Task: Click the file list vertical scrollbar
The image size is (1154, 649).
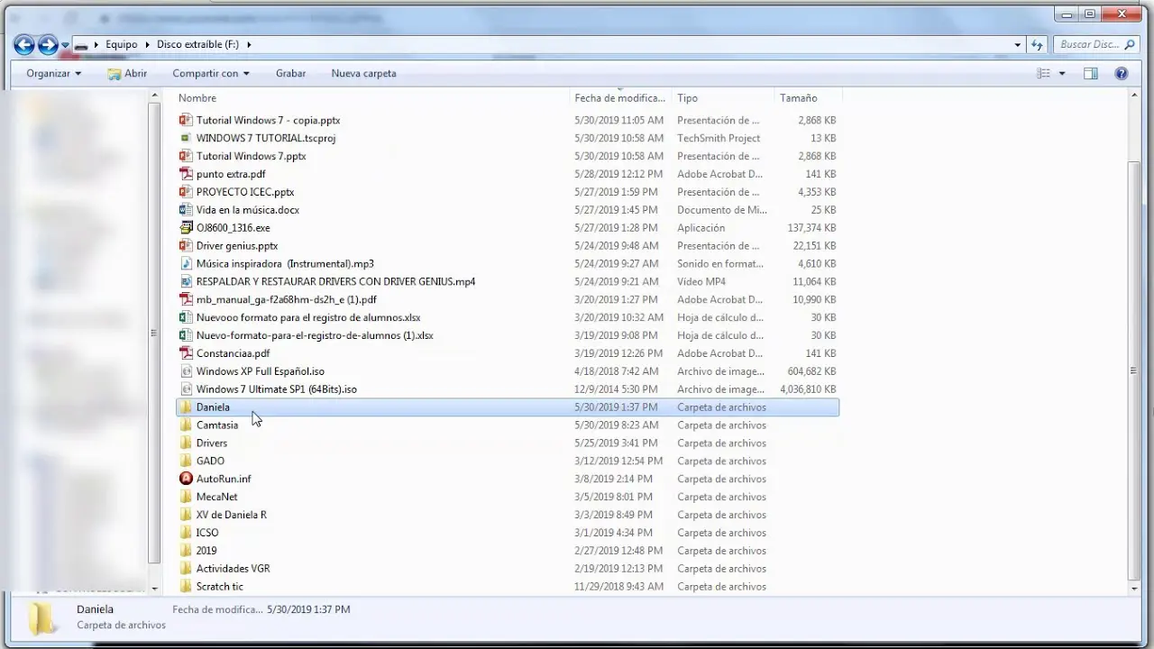Action: [x=1133, y=361]
